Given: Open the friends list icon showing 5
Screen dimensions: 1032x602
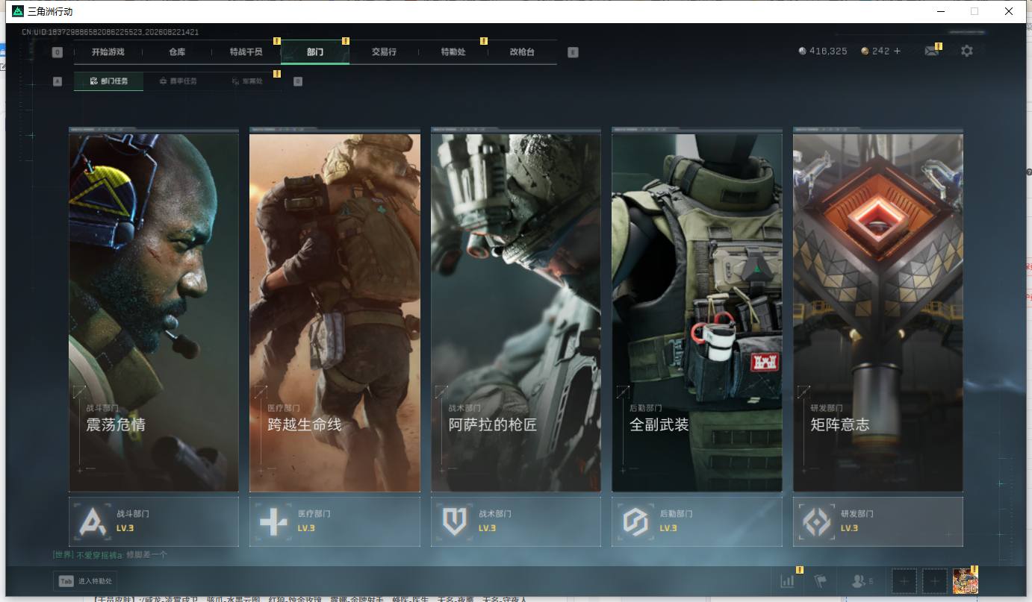Looking at the screenshot, I should [862, 581].
